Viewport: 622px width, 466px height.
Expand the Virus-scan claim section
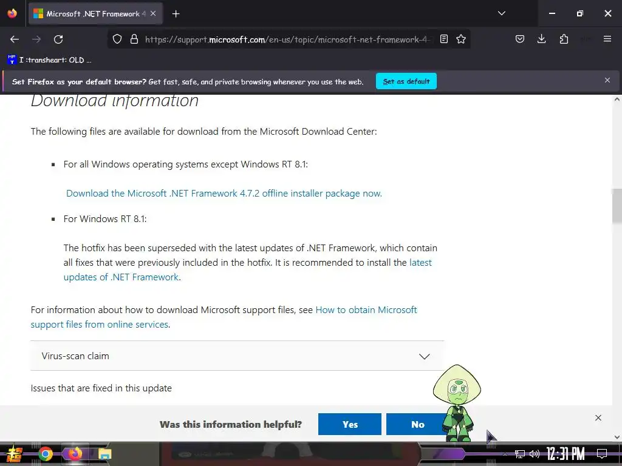pyautogui.click(x=238, y=356)
